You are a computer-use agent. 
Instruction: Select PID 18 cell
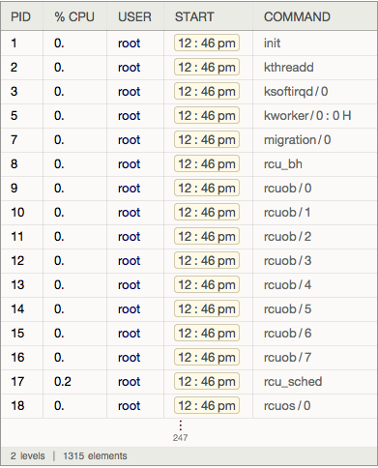pyautogui.click(x=17, y=406)
